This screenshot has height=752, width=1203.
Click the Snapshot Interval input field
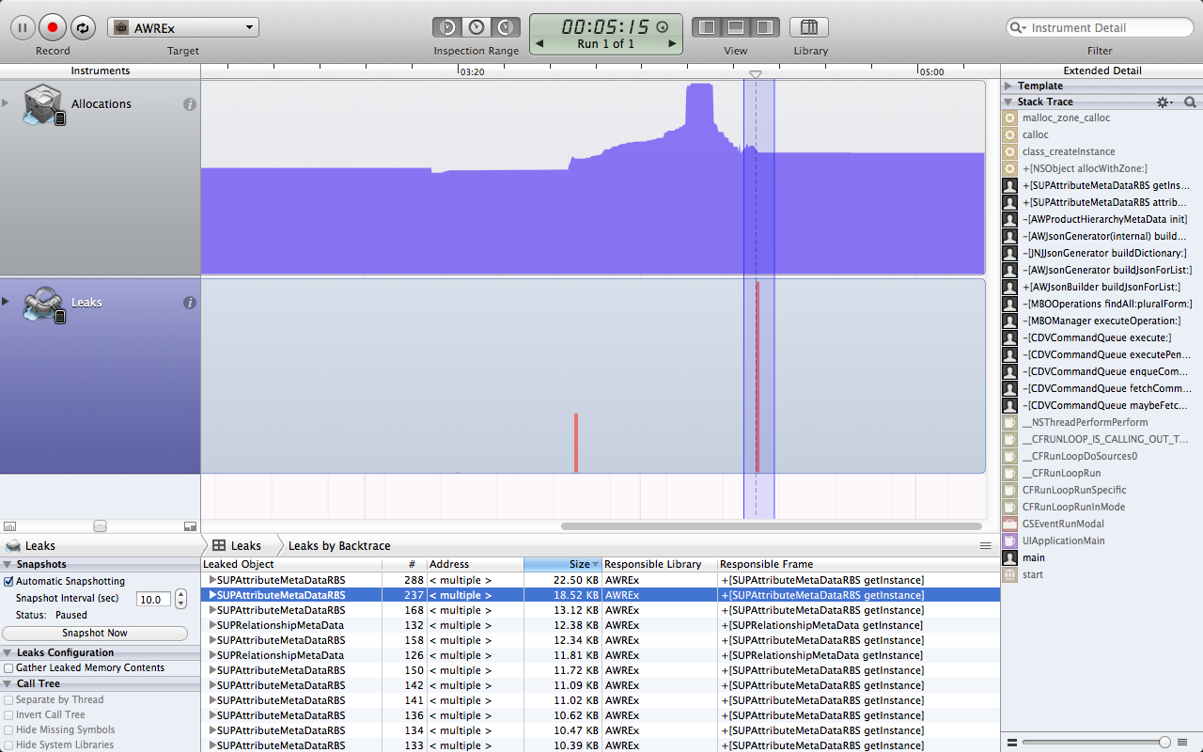tap(153, 599)
